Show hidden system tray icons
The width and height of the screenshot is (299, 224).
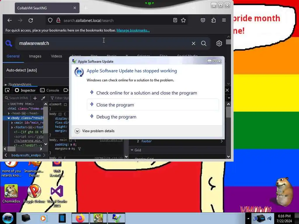[248, 218]
